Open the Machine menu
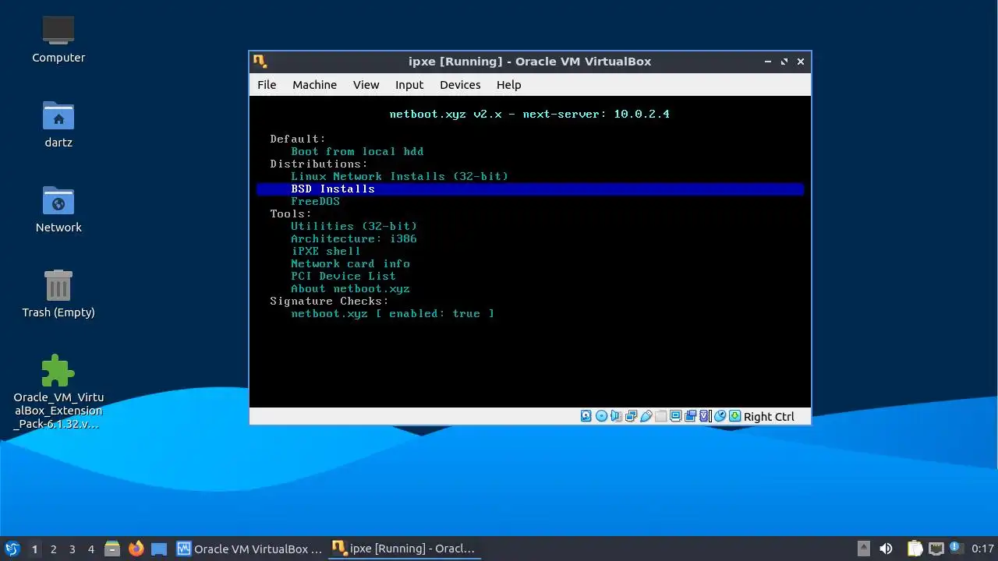 tap(314, 85)
